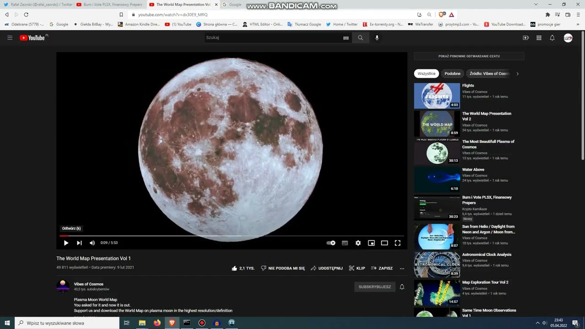
Task: Skip to the next video
Action: (79, 243)
